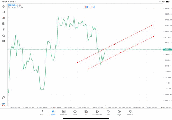Select the upper red trendline end point

(151, 26)
